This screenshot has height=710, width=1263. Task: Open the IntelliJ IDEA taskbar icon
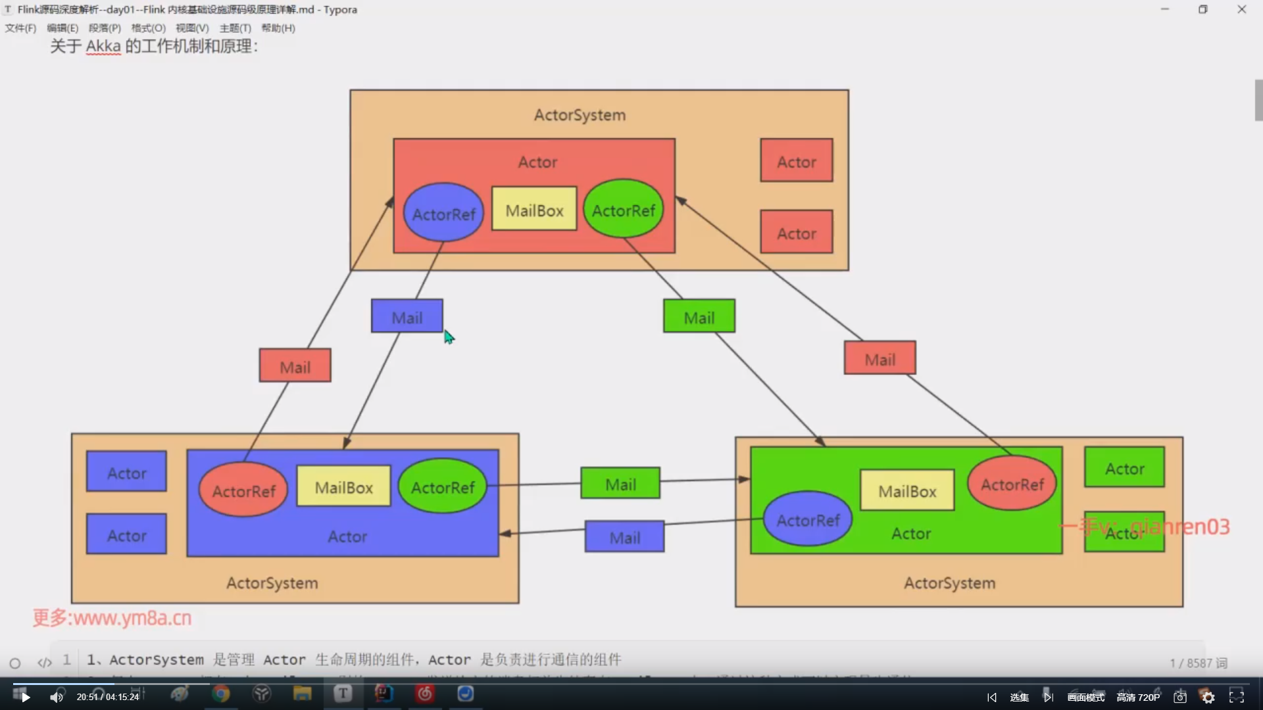tap(384, 694)
